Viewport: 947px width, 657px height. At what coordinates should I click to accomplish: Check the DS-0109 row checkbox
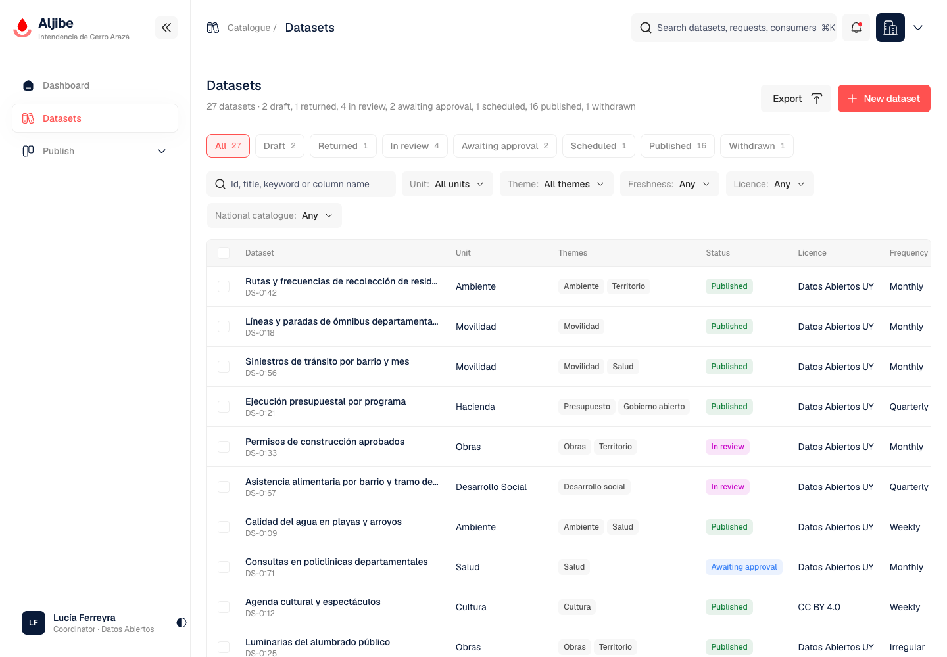224,527
